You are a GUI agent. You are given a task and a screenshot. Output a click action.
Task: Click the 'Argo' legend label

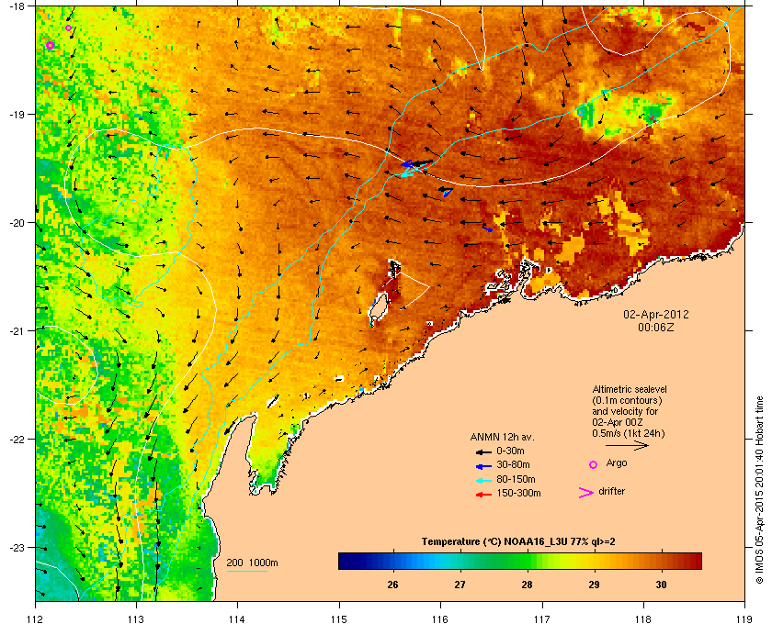[x=617, y=463]
